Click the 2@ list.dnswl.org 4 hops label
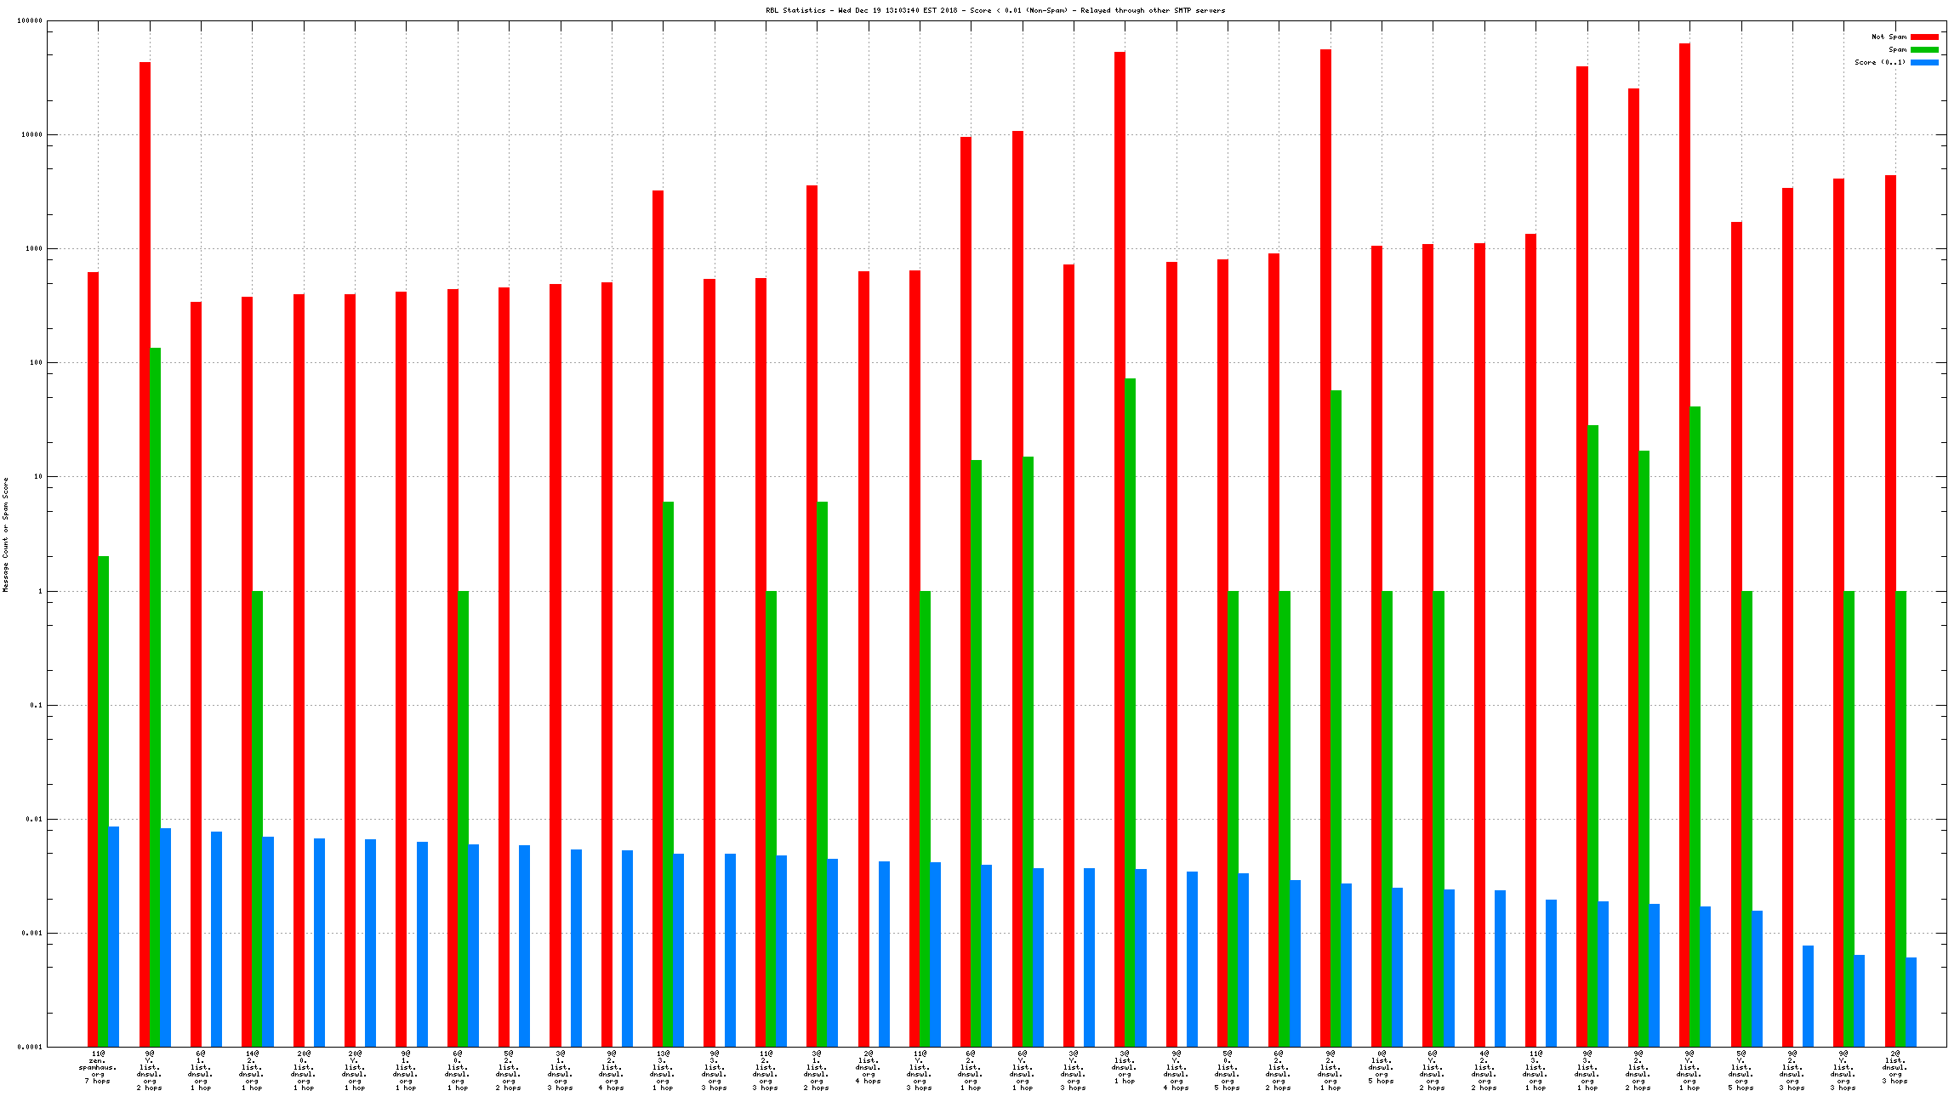The width and height of the screenshot is (1960, 1102). click(868, 1067)
